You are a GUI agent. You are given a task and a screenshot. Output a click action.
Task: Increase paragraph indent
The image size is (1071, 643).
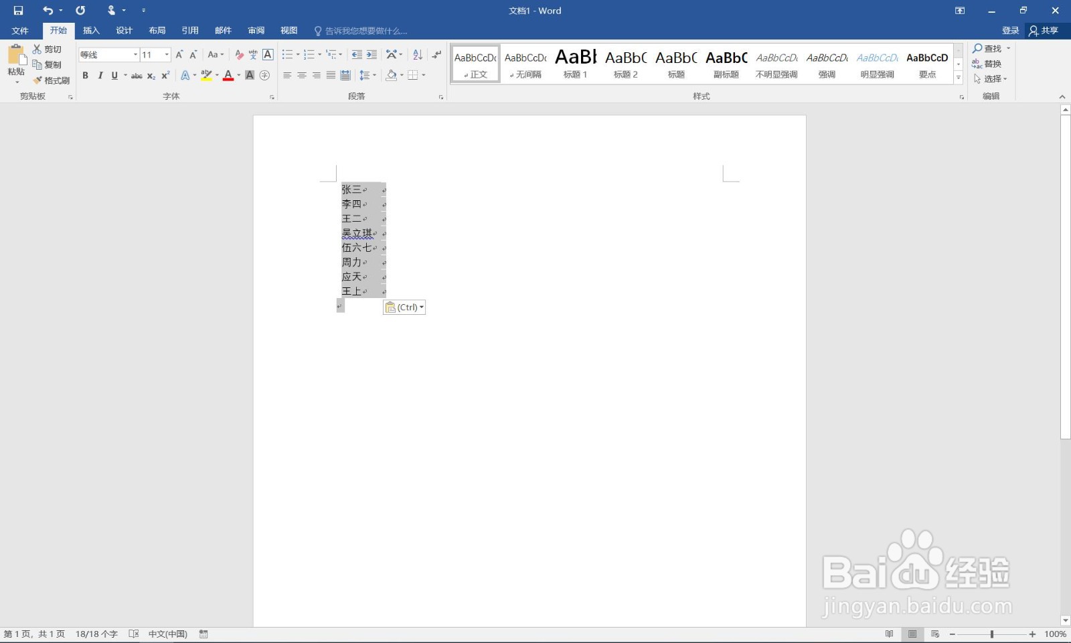[x=372, y=55]
